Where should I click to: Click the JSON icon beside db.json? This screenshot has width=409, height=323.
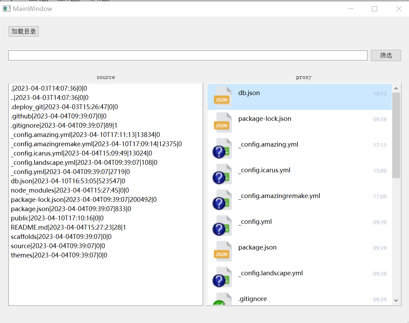point(222,96)
